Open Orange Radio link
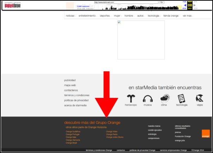This screenshot has height=153, width=213. tap(112, 134)
